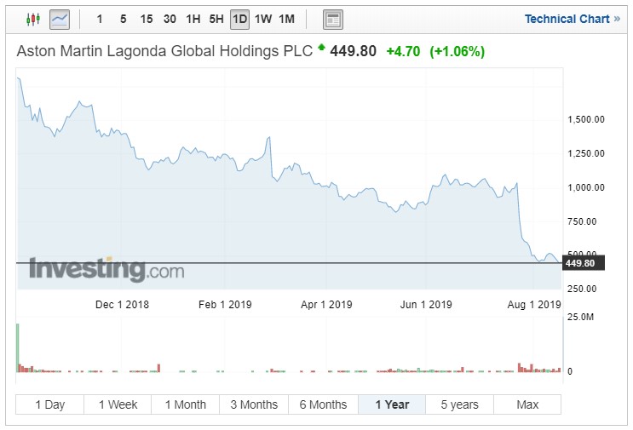The image size is (633, 430).
Task: Click green up arrow beside price
Action: point(321,49)
